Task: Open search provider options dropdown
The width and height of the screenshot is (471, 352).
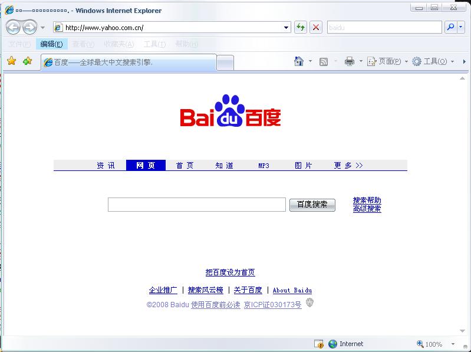Action: coord(461,27)
